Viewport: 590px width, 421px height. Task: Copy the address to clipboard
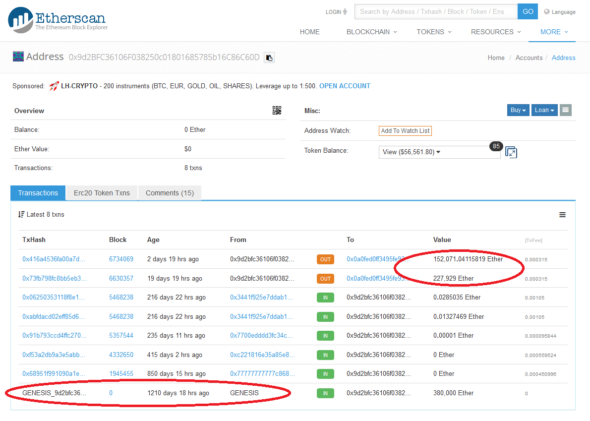click(x=269, y=58)
